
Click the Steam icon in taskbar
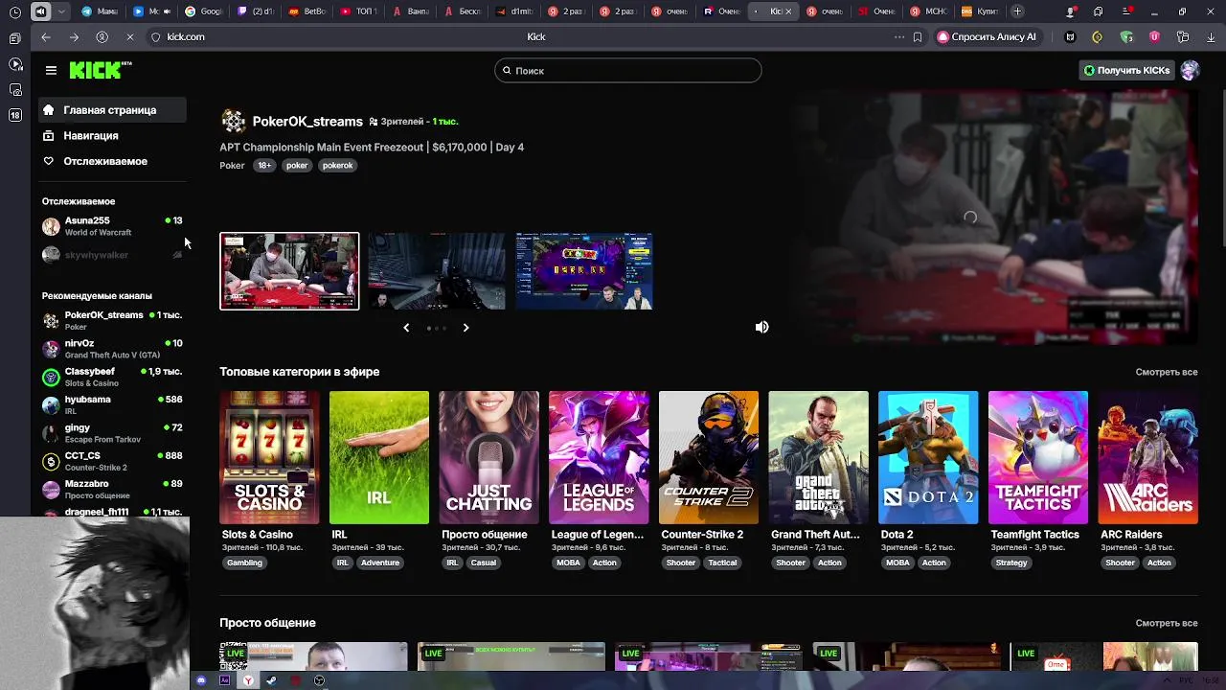[271, 680]
